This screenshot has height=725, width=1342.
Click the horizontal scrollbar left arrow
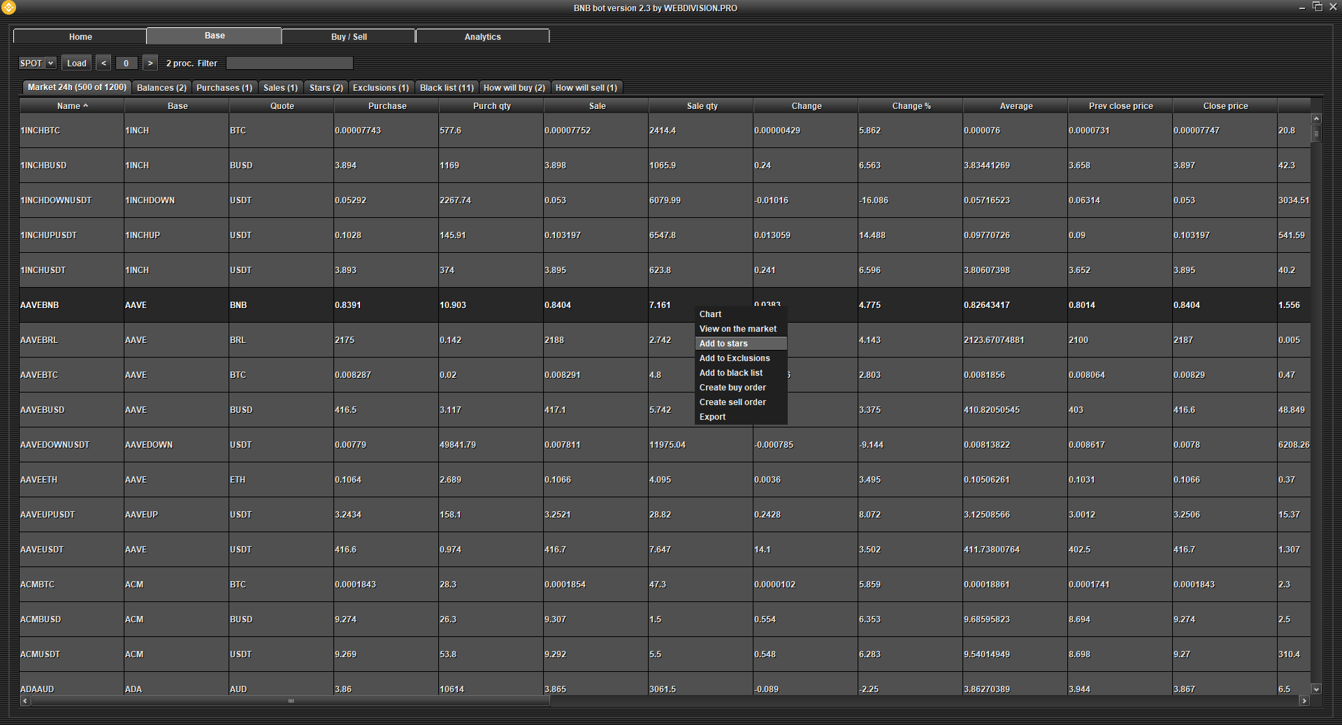pos(25,701)
